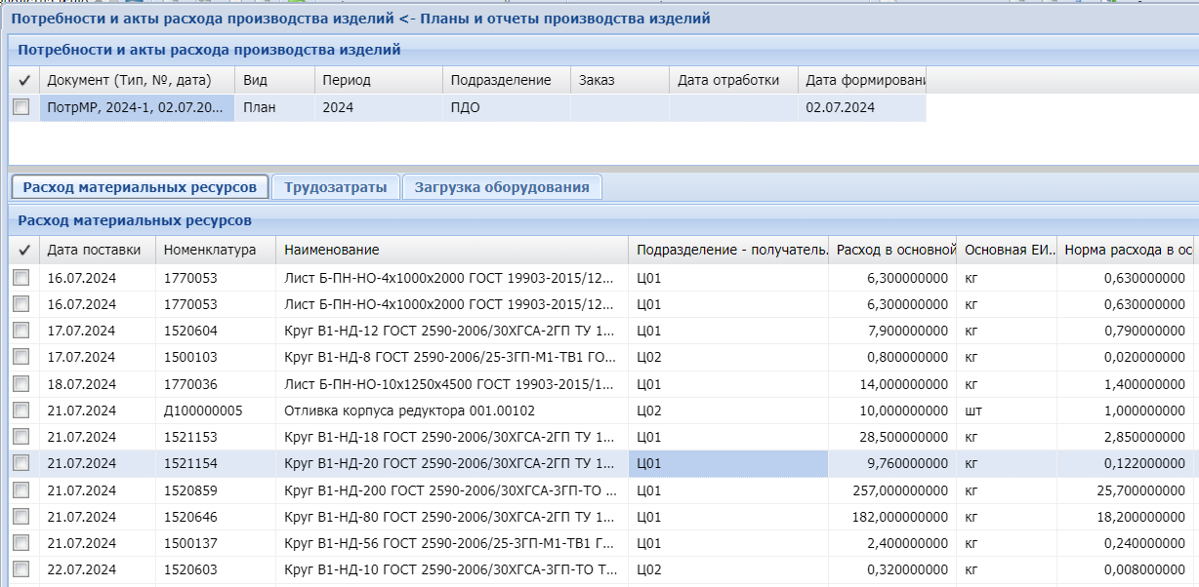Tick the checkbox for document ПотрМР, 2024-1

pos(21,107)
